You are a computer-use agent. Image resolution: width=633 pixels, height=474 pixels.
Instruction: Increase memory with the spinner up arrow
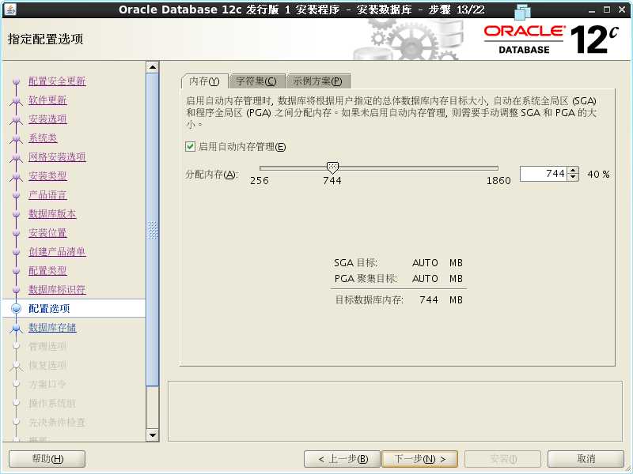573,170
